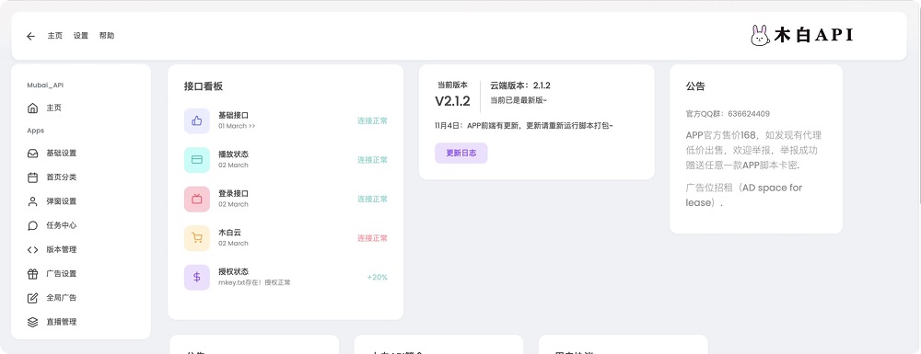Screen dimensions: 921x354
Task: Click 连接正常 status beside 登录接口
Action: pos(372,199)
